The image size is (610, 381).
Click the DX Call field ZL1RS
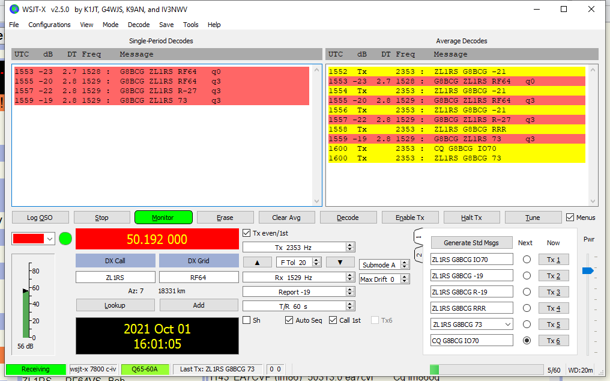tap(115, 278)
